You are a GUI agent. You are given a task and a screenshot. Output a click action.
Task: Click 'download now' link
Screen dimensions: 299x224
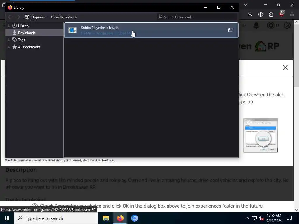pyautogui.click(x=105, y=160)
